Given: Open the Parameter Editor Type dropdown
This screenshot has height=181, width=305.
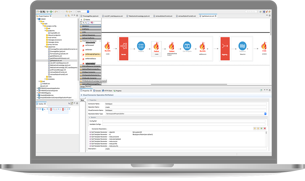Looking at the screenshot, I should 265,114.
